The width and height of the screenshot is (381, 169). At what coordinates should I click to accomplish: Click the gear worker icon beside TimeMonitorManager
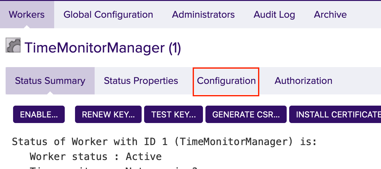(13, 45)
